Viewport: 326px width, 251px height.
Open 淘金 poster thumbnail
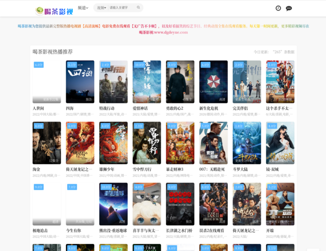47,143
